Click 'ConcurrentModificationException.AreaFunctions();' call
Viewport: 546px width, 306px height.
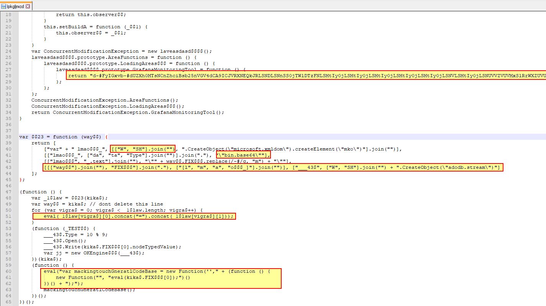[x=105, y=100]
